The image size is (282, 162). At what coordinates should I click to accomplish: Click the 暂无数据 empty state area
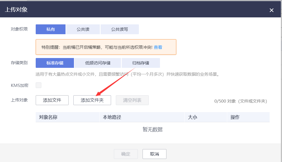pyautogui.click(x=153, y=129)
